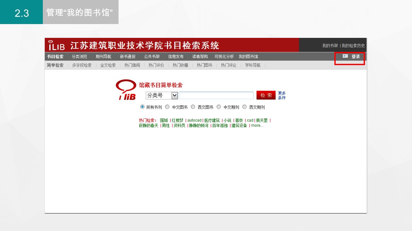Select the 西文图书 radio button
This screenshot has width=412, height=231.
(x=193, y=107)
